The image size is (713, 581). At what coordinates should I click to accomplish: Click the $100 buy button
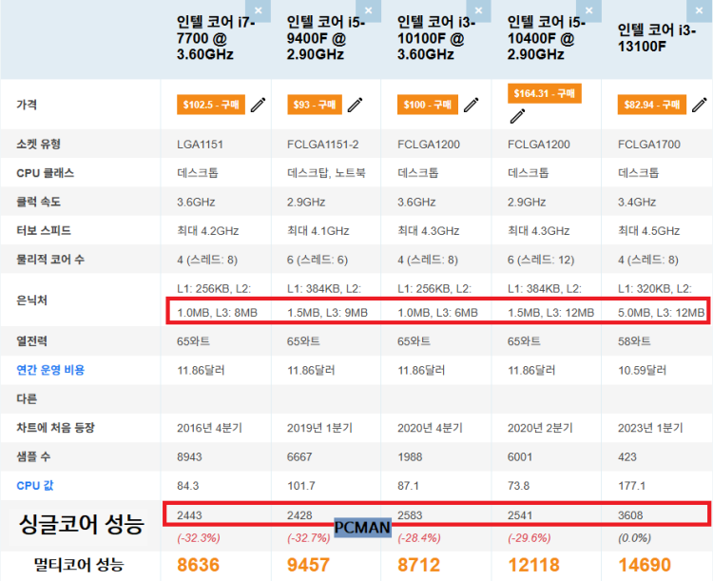pos(428,105)
